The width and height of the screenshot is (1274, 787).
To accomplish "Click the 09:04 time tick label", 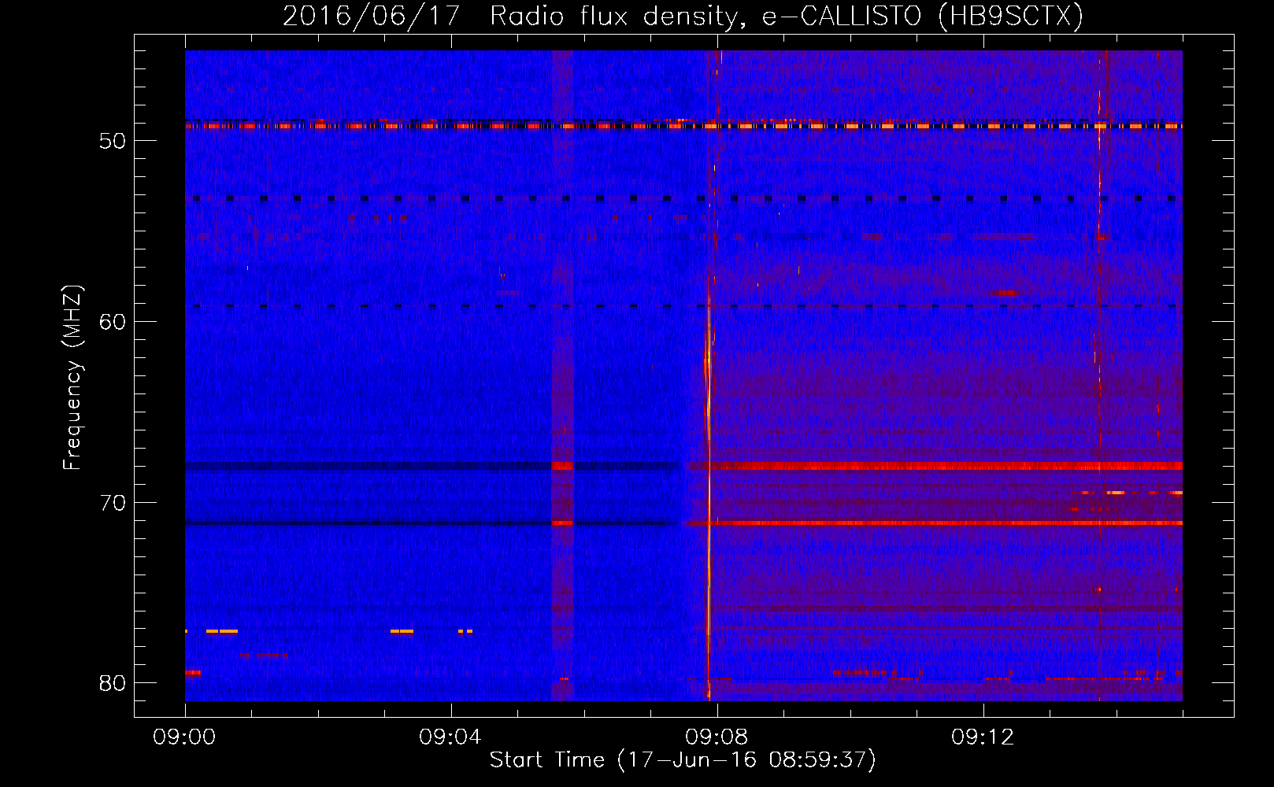I will [x=450, y=737].
